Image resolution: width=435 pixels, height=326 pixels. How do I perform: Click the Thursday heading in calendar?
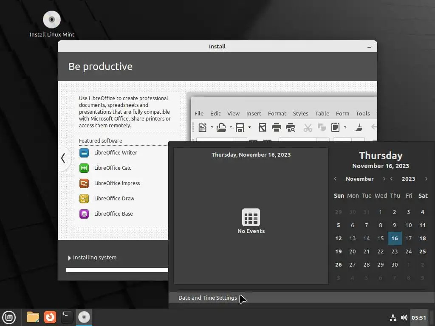coord(381,155)
